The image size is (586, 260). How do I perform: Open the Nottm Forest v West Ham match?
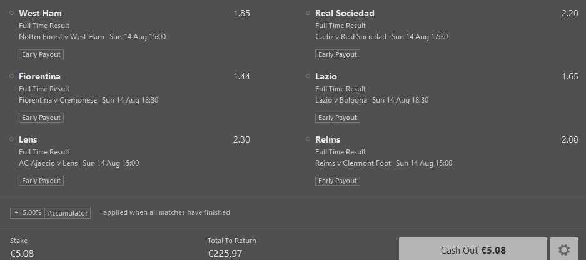pos(62,37)
